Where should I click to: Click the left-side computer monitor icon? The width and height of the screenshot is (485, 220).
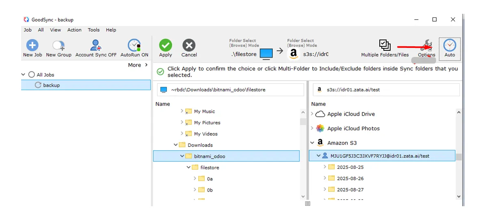coord(266,54)
